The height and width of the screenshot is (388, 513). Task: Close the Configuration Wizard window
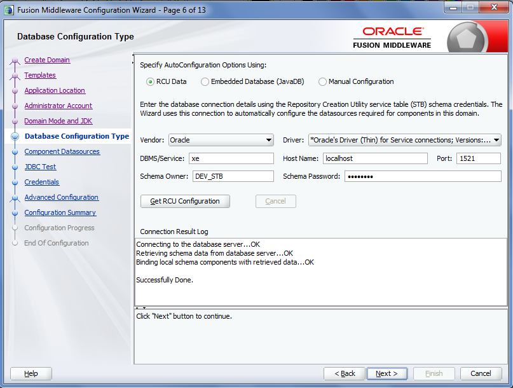pyautogui.click(x=494, y=7)
